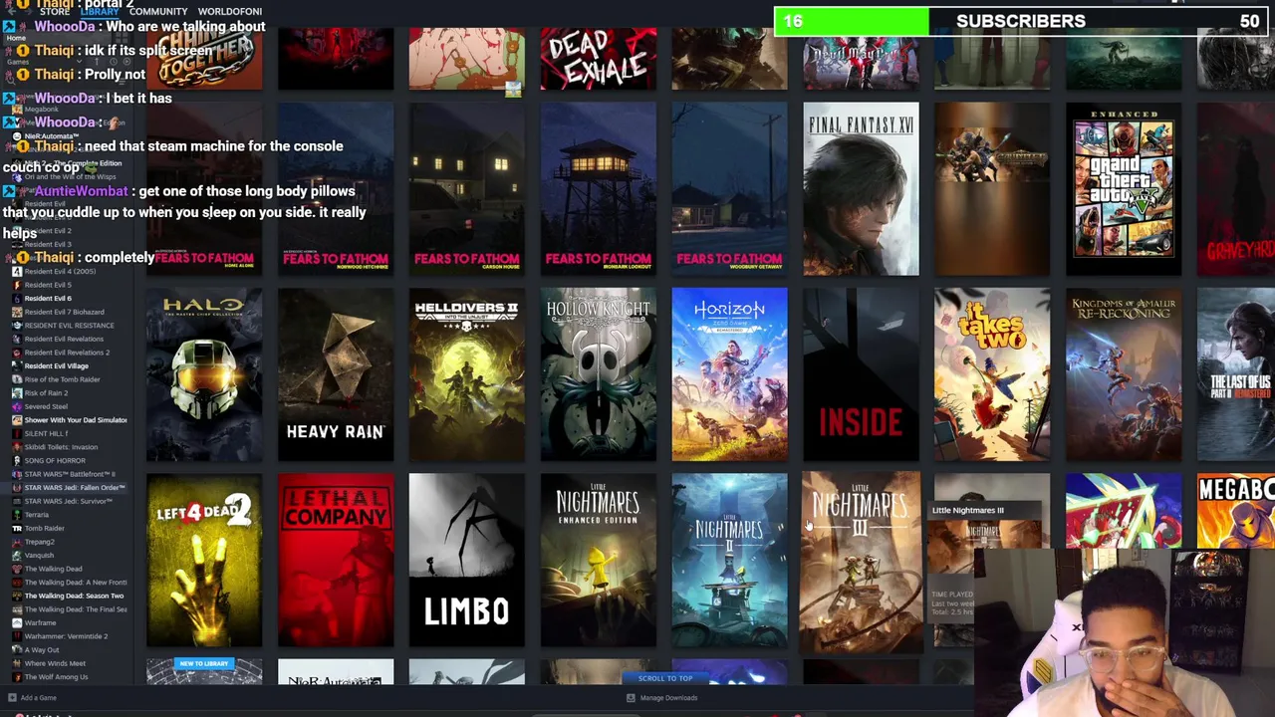This screenshot has height=717, width=1275.
Task: Open the Dead Exhale cover
Action: point(599,59)
